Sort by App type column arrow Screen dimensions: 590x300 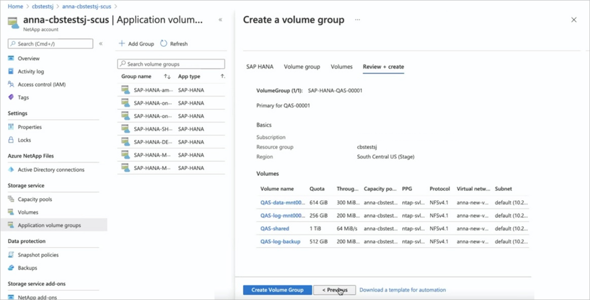coord(222,76)
